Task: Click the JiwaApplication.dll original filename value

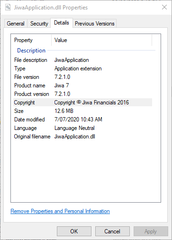Action: tap(75, 137)
